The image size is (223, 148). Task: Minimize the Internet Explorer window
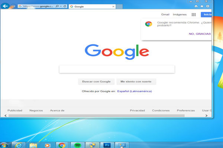[x=191, y=1]
